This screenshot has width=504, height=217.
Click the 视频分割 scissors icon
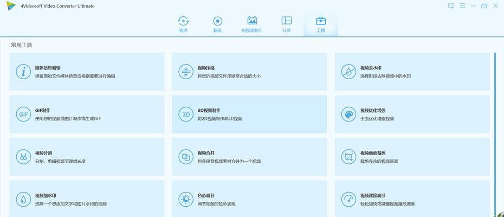[23, 157]
